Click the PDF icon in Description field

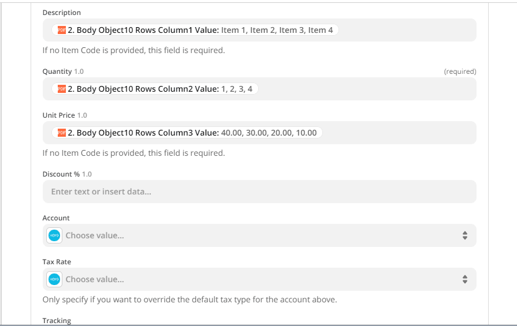[62, 30]
